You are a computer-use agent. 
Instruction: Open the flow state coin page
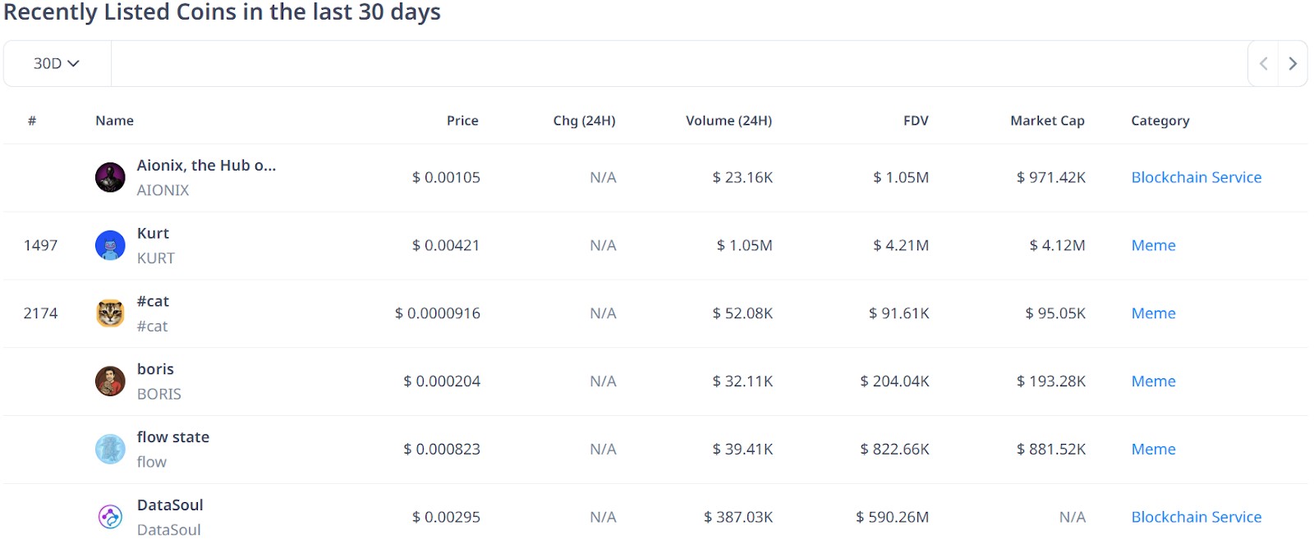(172, 437)
